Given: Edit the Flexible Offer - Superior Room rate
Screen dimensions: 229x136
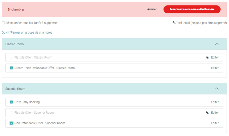Looking at the screenshot, I should pyautogui.click(x=215, y=113).
